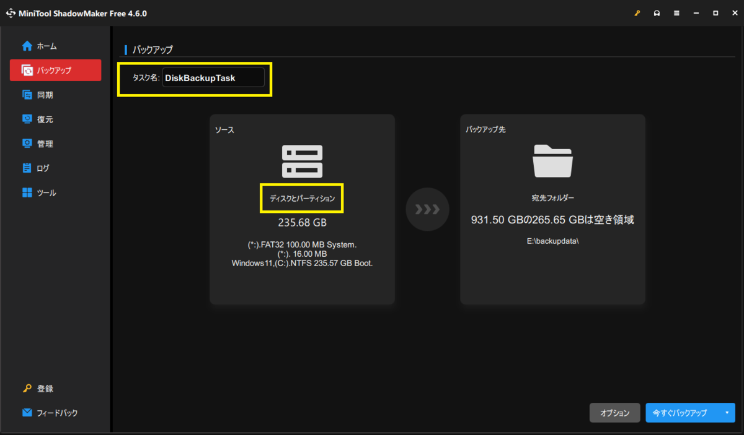Open 同期 in the sidebar

[55, 95]
